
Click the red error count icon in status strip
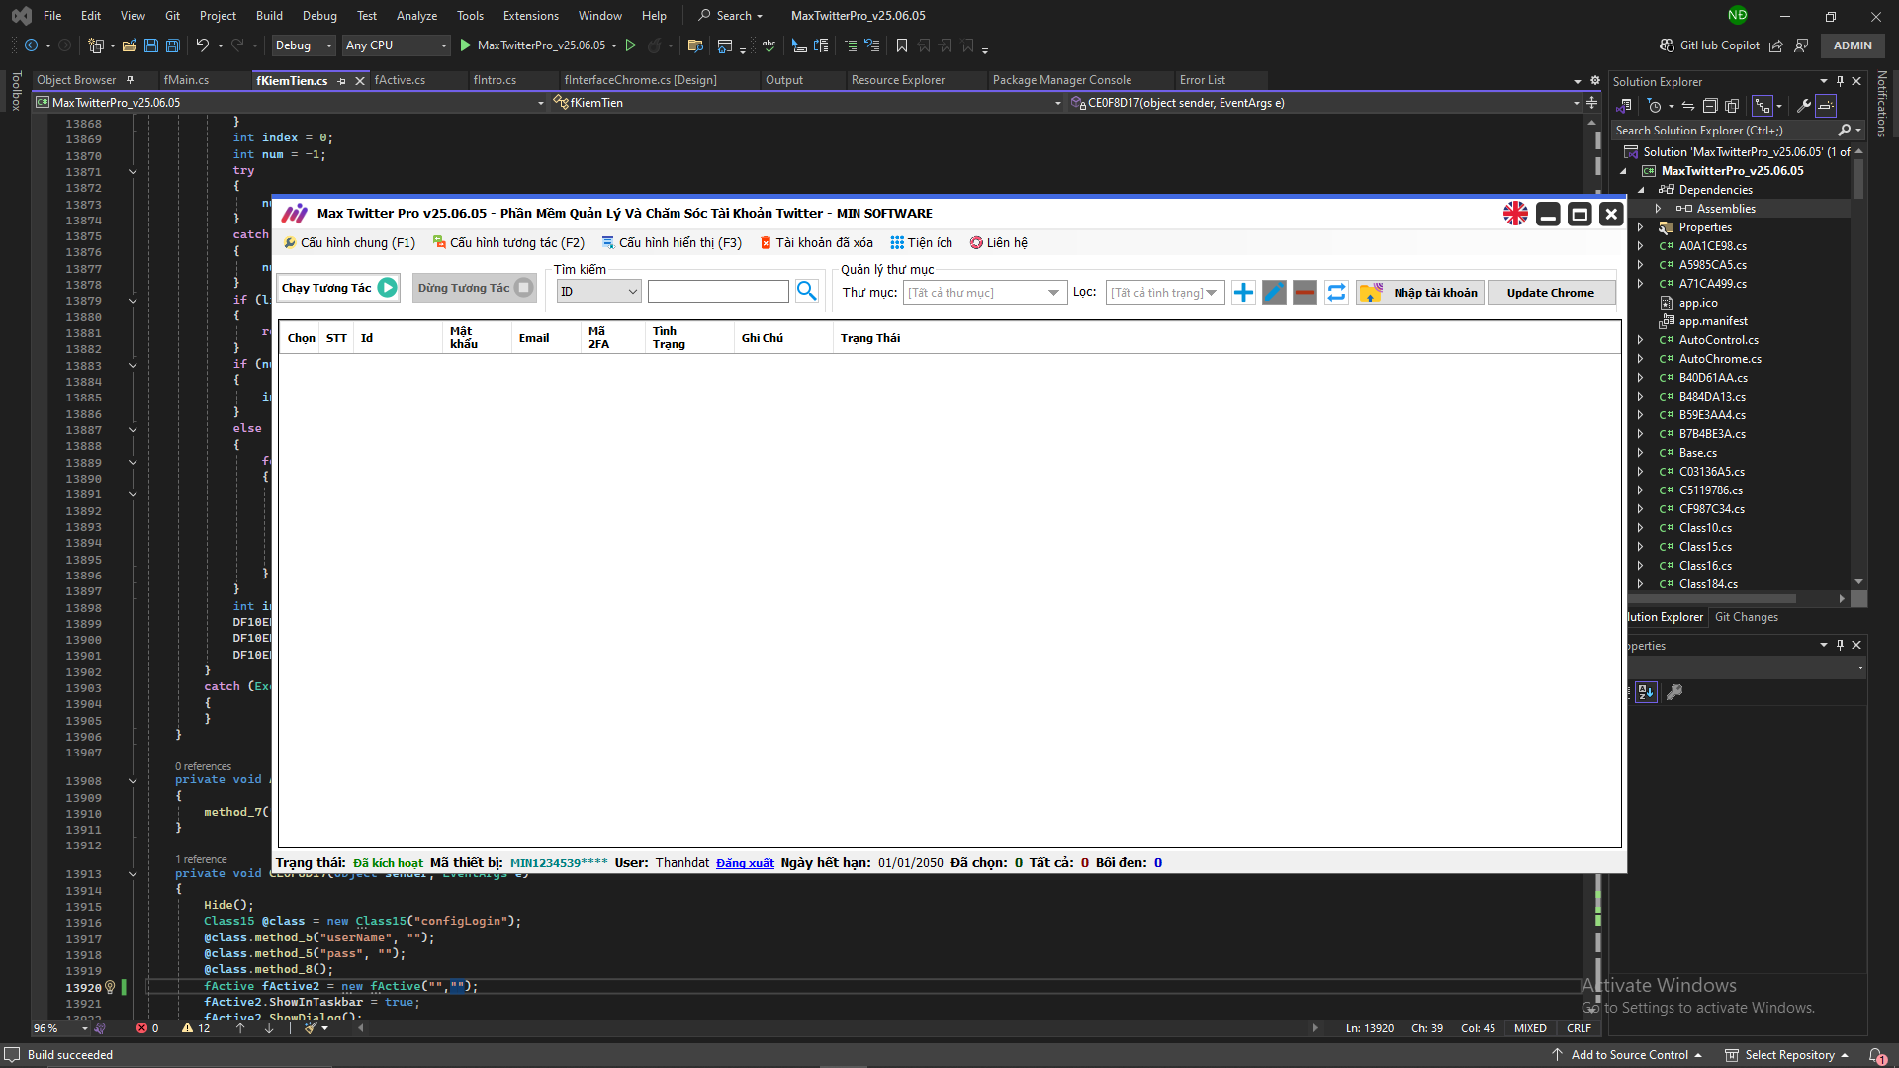coord(141,1028)
